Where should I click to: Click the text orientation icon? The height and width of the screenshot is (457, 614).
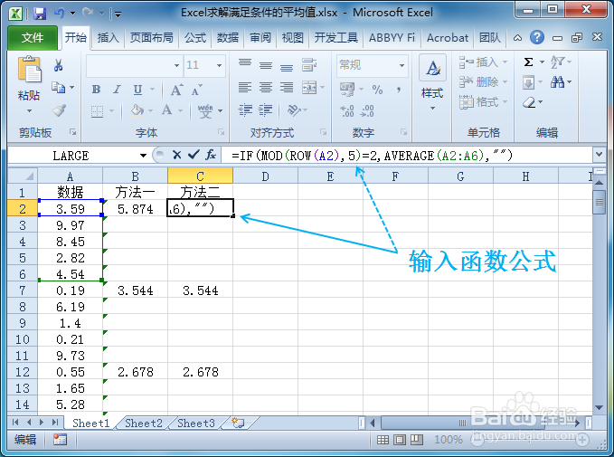click(294, 110)
